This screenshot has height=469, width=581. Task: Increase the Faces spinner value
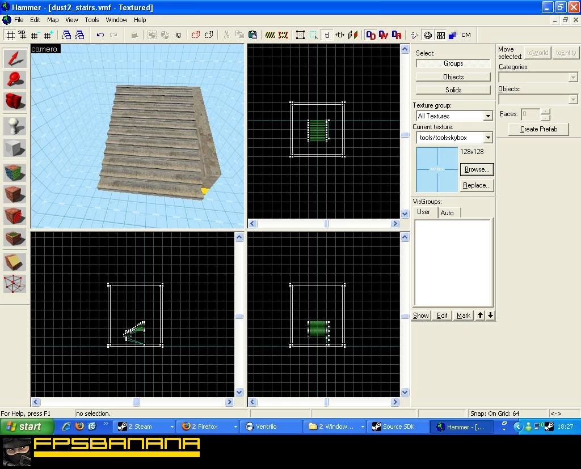click(545, 111)
